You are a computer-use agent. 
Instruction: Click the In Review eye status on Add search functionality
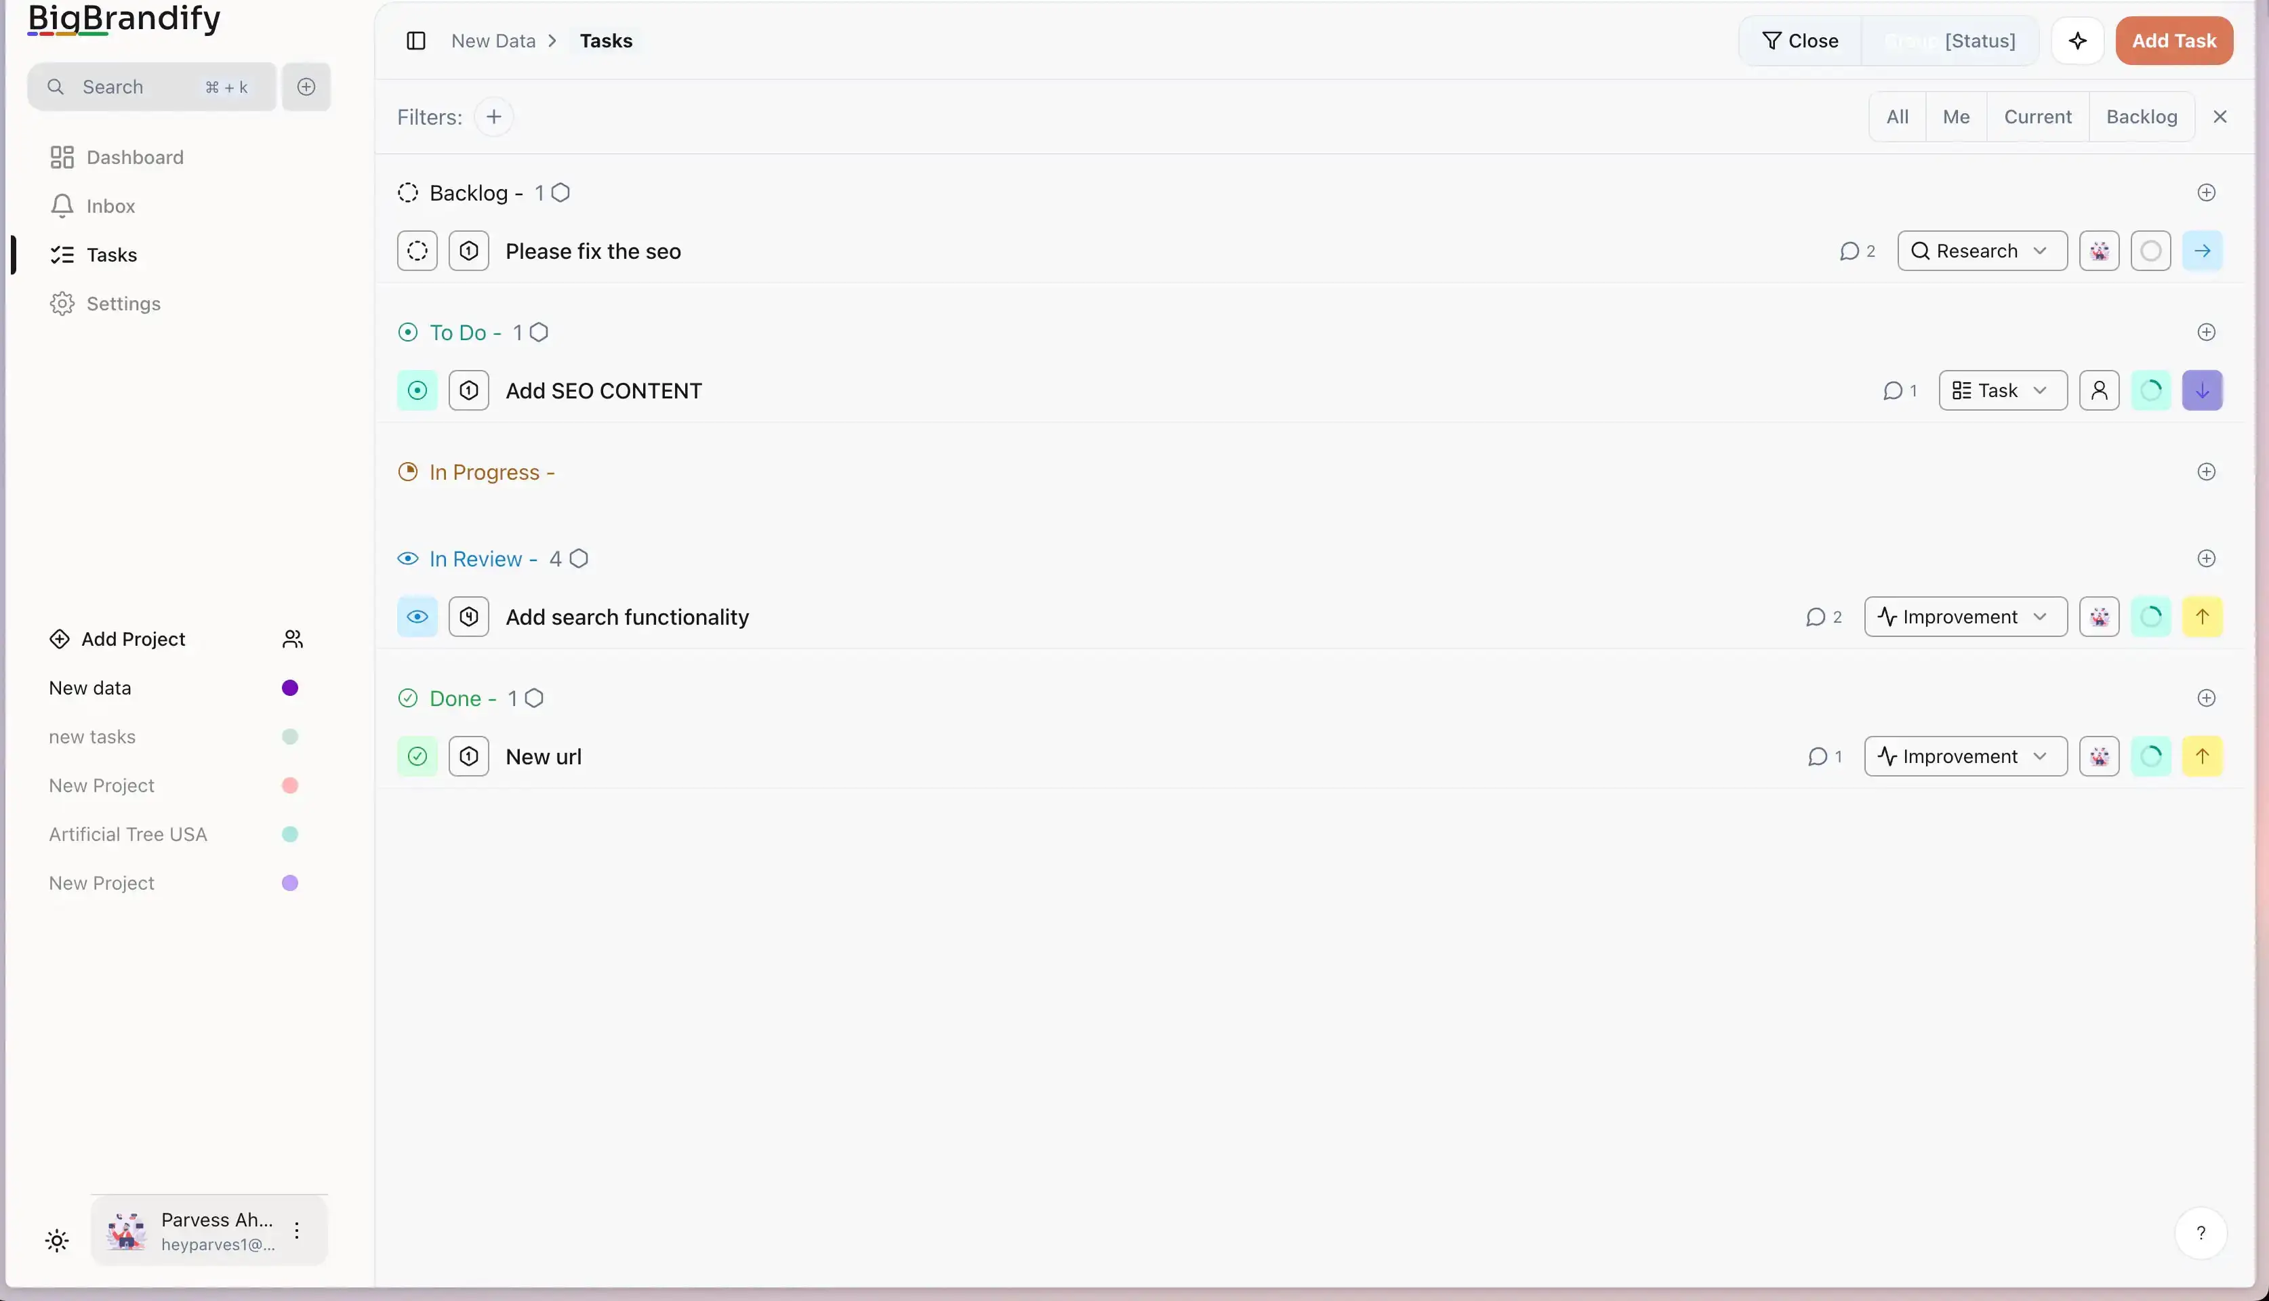(x=416, y=616)
